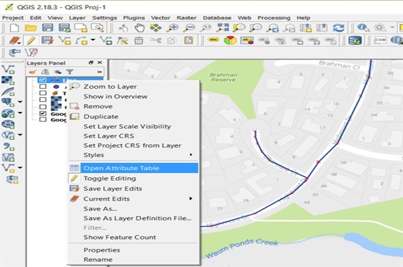This screenshot has height=267, width=403.
Task: Open the Plugins menu
Action: click(134, 17)
